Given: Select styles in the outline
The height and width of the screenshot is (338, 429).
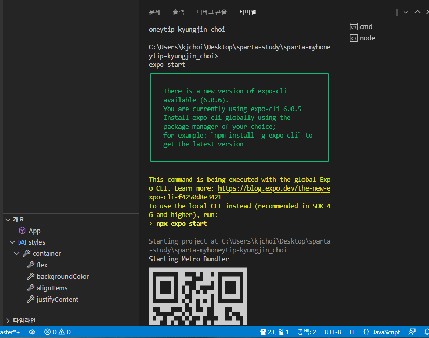Looking at the screenshot, I should tap(37, 242).
